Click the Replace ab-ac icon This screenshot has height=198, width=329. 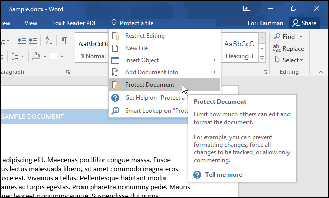277,48
